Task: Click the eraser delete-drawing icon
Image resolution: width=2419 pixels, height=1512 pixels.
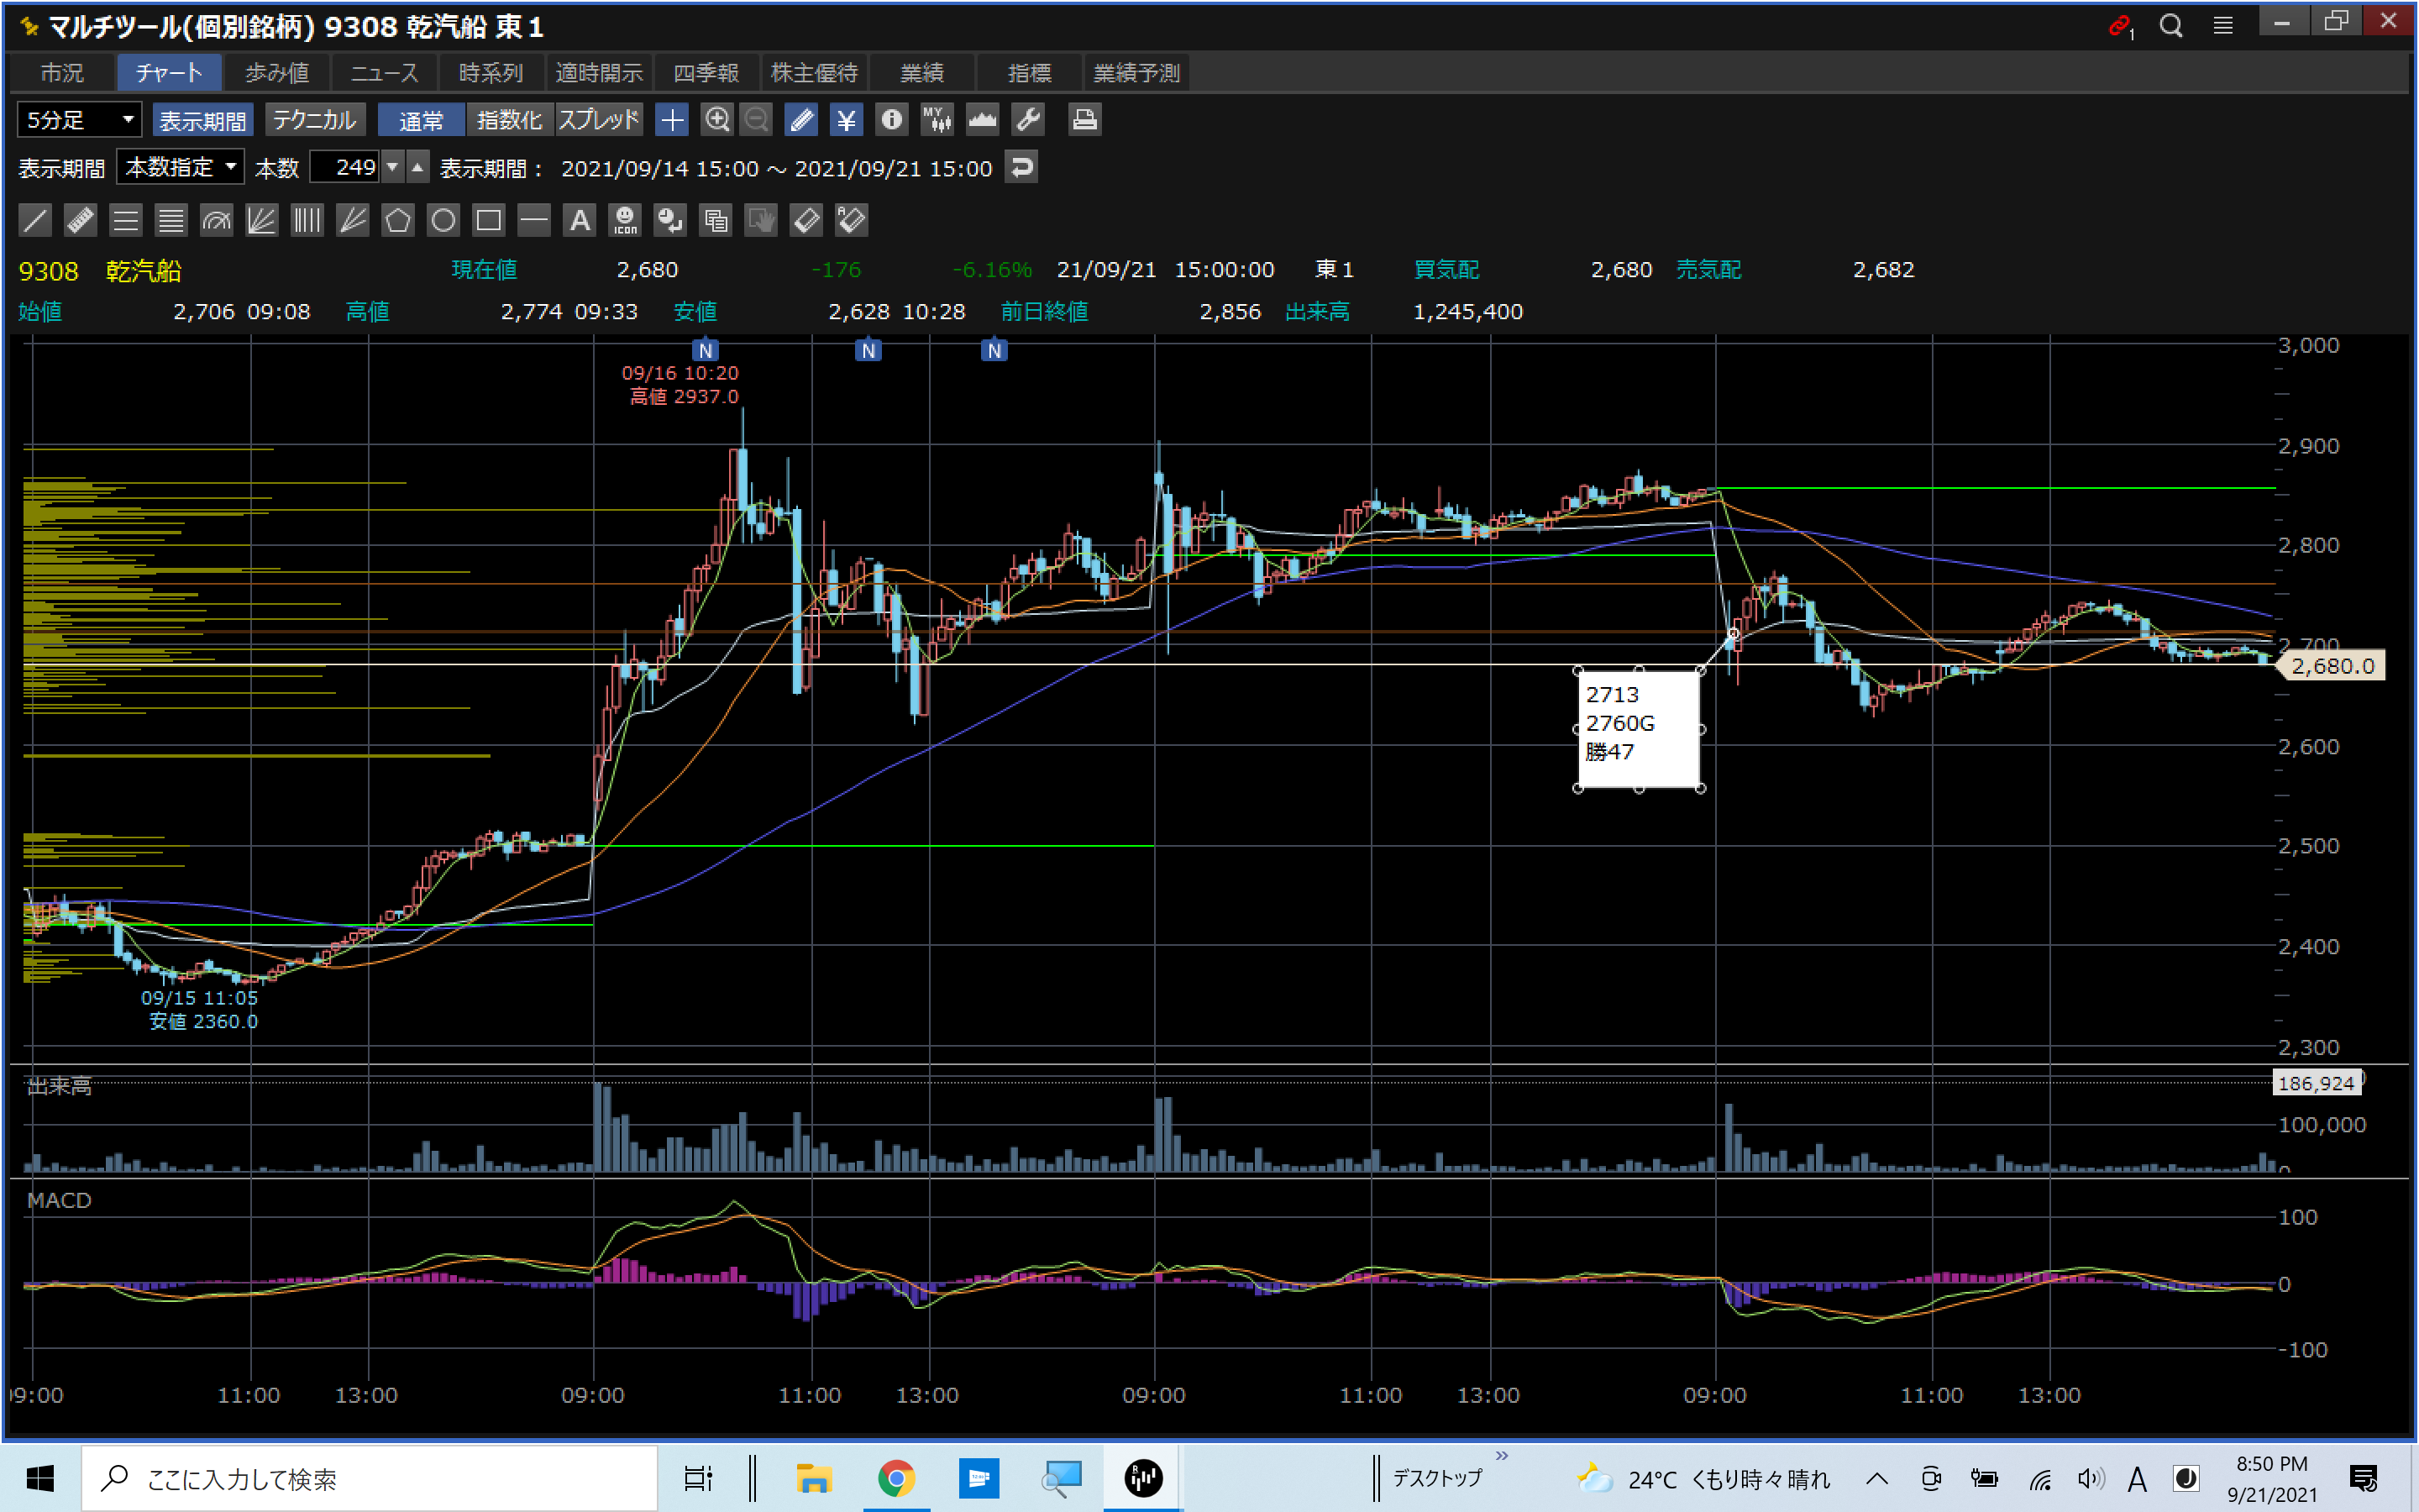Action: coord(805,220)
